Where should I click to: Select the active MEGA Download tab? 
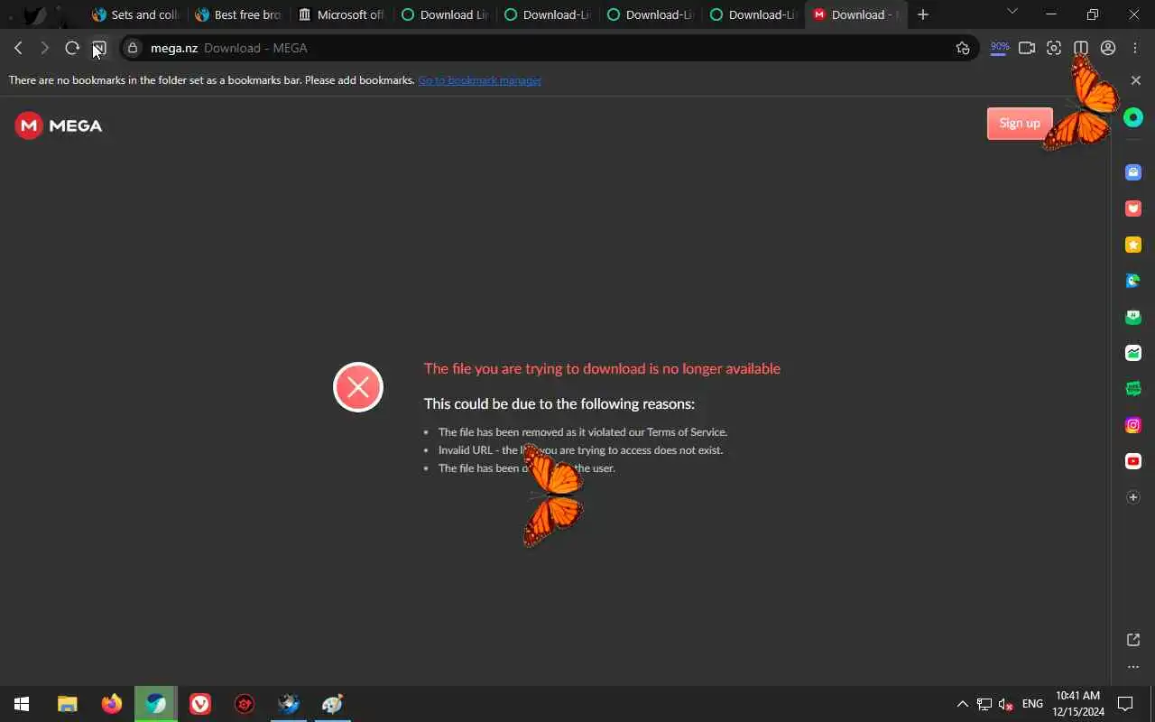[x=855, y=14]
